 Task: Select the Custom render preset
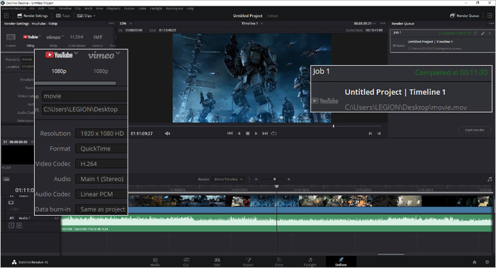[x=11, y=40]
